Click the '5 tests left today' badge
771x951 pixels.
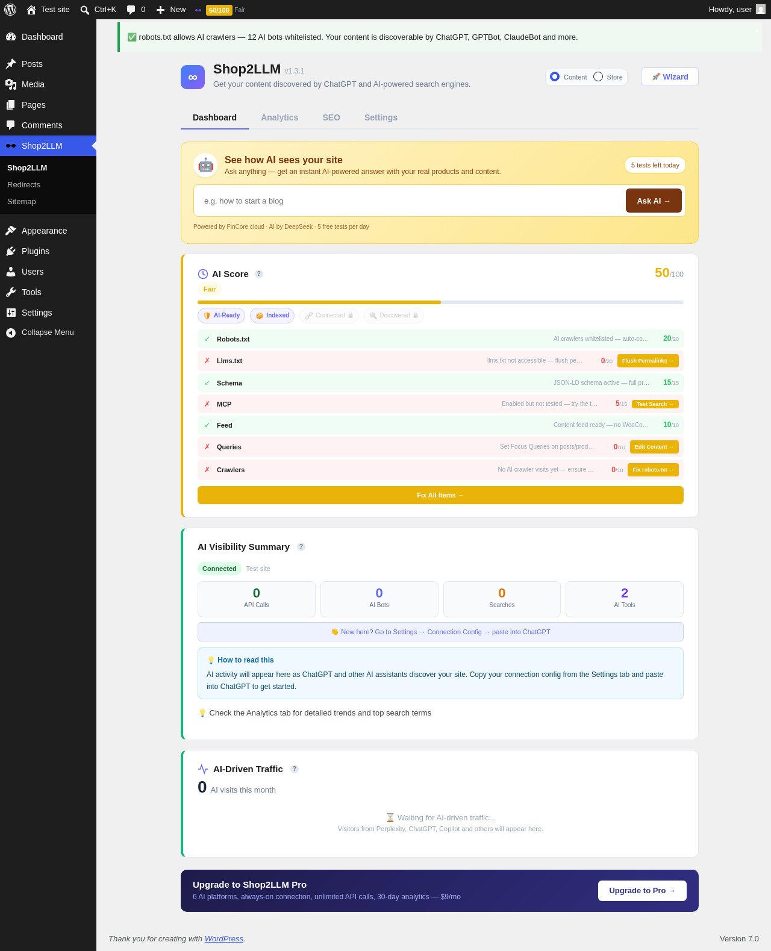(655, 165)
